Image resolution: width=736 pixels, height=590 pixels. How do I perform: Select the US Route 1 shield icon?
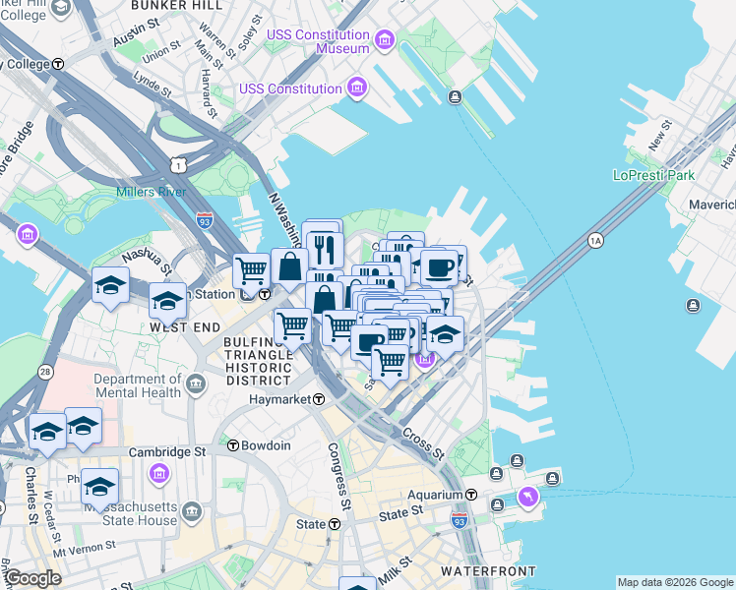tap(179, 164)
